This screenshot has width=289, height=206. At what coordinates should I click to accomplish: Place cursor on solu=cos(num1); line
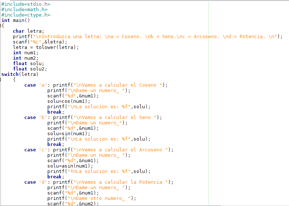(x=69, y=101)
